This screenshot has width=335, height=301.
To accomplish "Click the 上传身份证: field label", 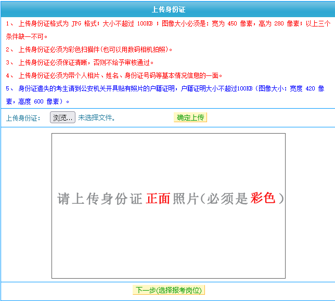I will point(23,118).
